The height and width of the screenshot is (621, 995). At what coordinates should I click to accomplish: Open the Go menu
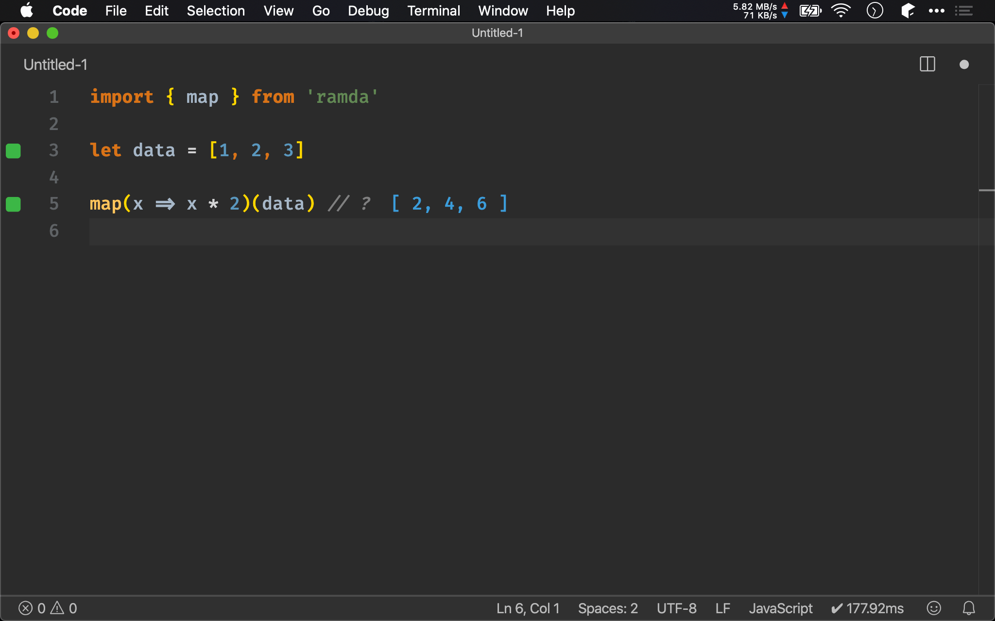click(x=321, y=11)
